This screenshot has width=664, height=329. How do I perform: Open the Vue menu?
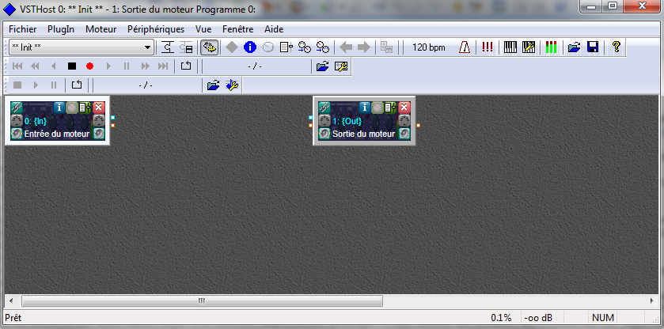pos(203,29)
